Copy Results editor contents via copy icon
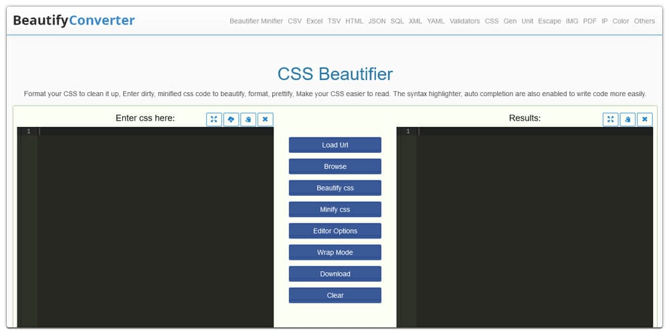The image size is (669, 334). (628, 120)
